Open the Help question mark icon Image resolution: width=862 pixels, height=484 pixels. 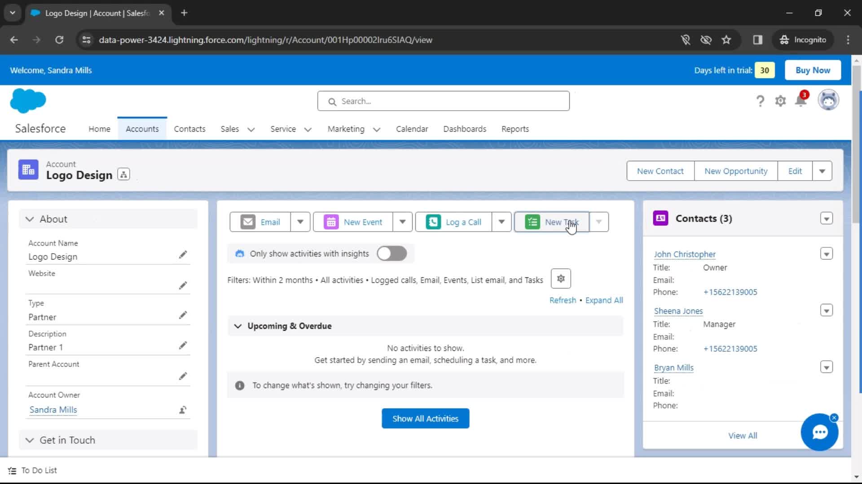(760, 101)
